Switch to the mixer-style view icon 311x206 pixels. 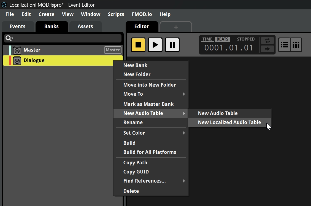tap(296, 45)
